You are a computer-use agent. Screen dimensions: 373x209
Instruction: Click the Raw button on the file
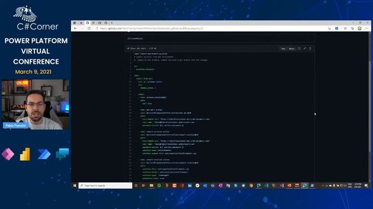(x=283, y=49)
